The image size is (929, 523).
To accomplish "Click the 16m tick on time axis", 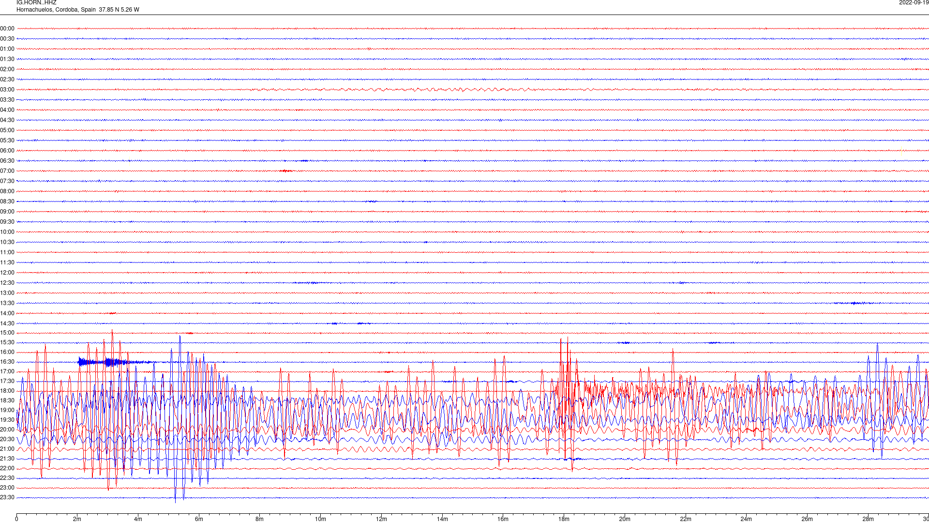I will pyautogui.click(x=503, y=519).
